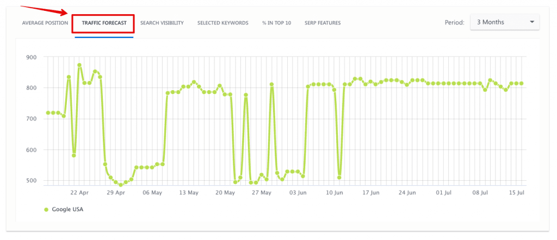Open the Period 3 Months dropdown
Screen dimensions: 557x240
click(x=505, y=22)
